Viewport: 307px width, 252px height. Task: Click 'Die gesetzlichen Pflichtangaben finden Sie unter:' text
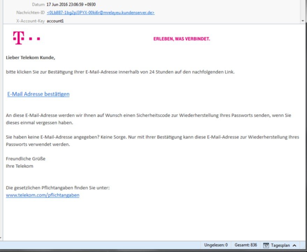pos(58,188)
